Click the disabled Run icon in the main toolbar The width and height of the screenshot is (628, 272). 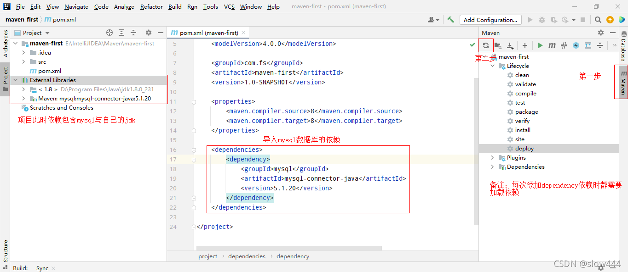[x=530, y=20]
